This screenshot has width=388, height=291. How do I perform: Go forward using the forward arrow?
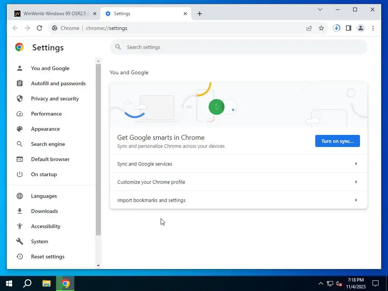[27, 28]
